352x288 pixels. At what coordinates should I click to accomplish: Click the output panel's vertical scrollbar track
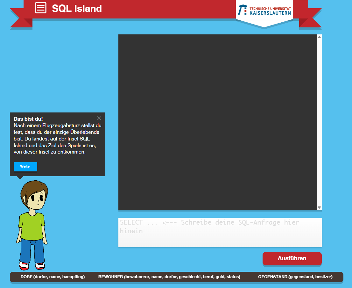(319, 121)
